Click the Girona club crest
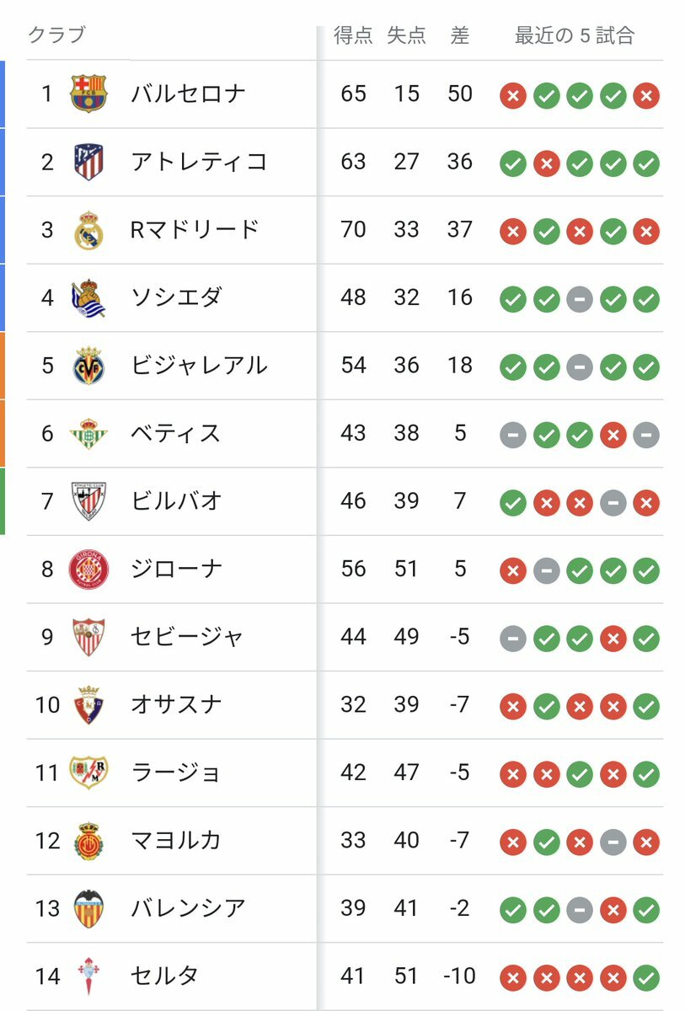The image size is (685, 1011). [x=88, y=570]
